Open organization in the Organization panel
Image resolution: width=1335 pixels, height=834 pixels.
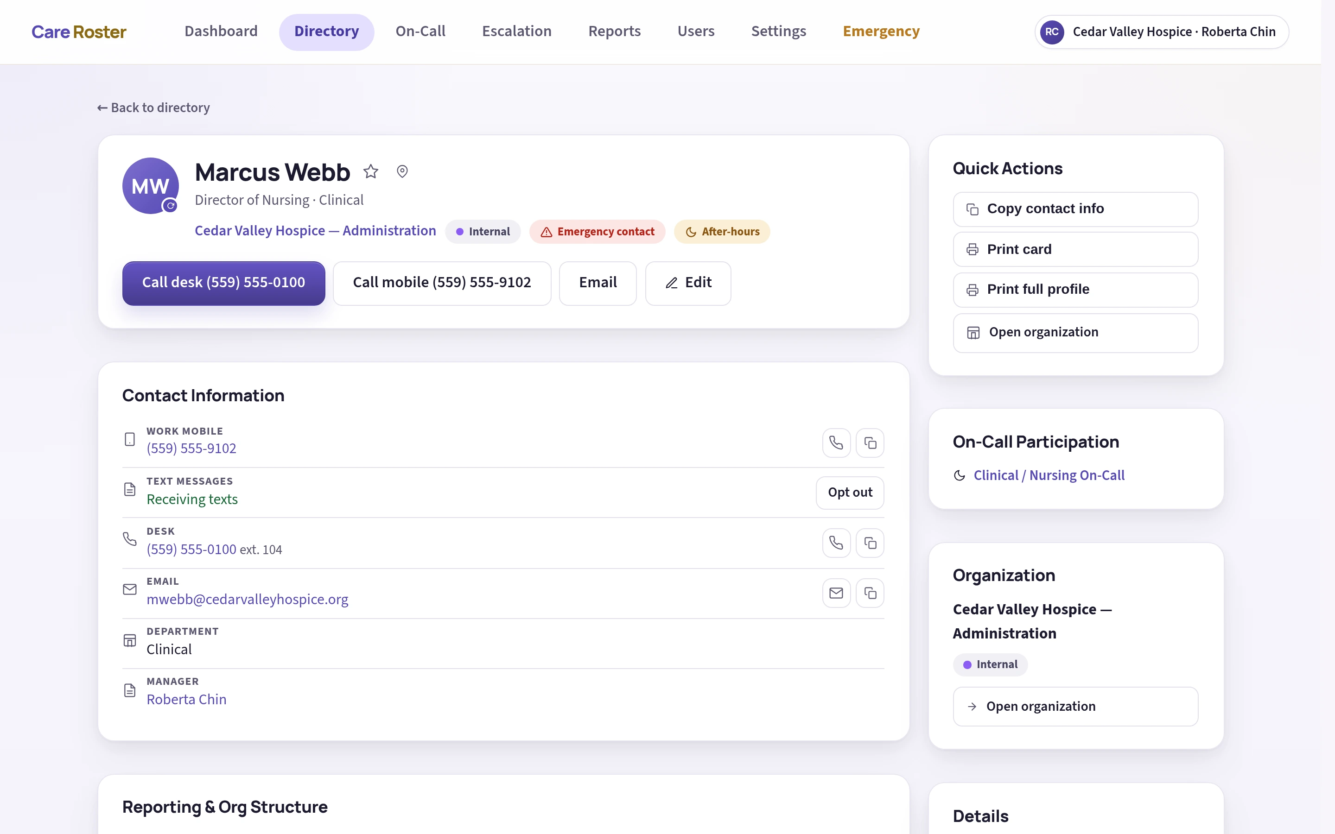coord(1075,707)
